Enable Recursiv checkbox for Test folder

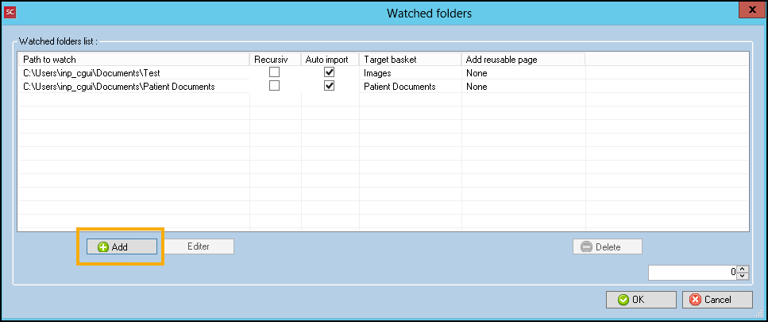275,72
